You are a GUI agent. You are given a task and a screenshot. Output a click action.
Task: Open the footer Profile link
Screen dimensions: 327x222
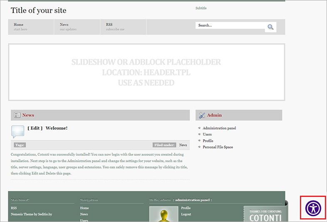point(186,208)
